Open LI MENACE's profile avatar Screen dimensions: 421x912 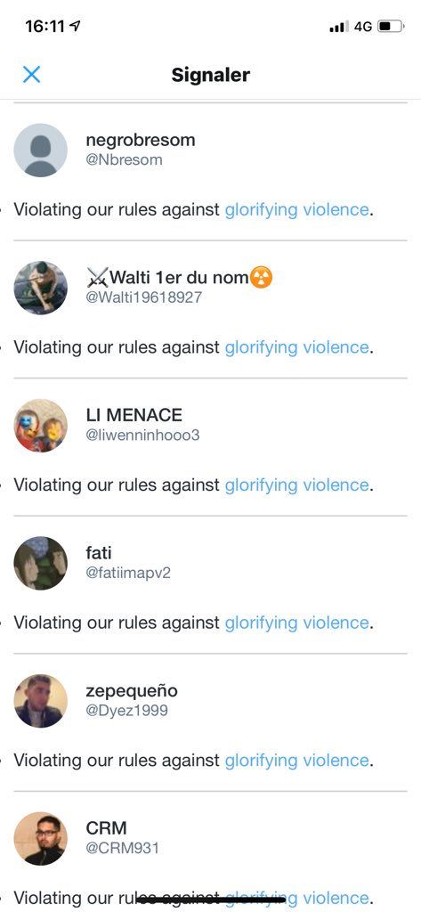[x=41, y=425]
